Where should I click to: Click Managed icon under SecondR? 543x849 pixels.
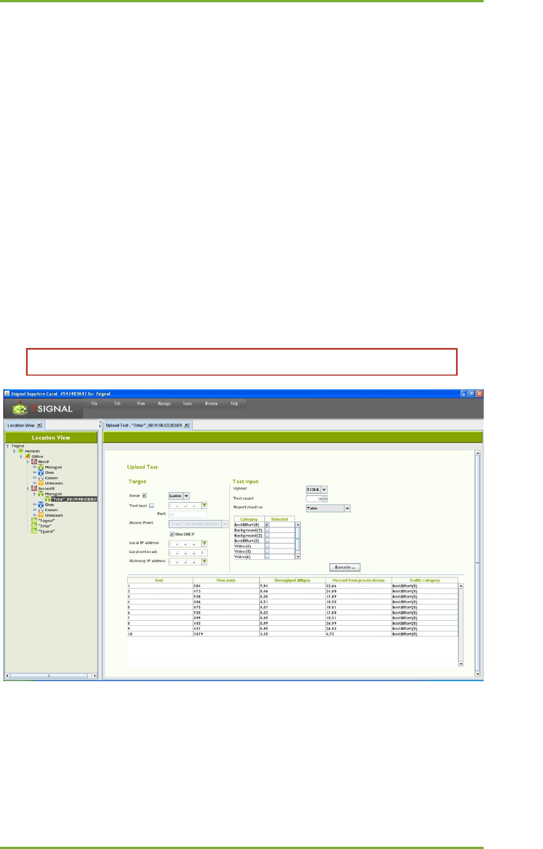tap(41, 494)
